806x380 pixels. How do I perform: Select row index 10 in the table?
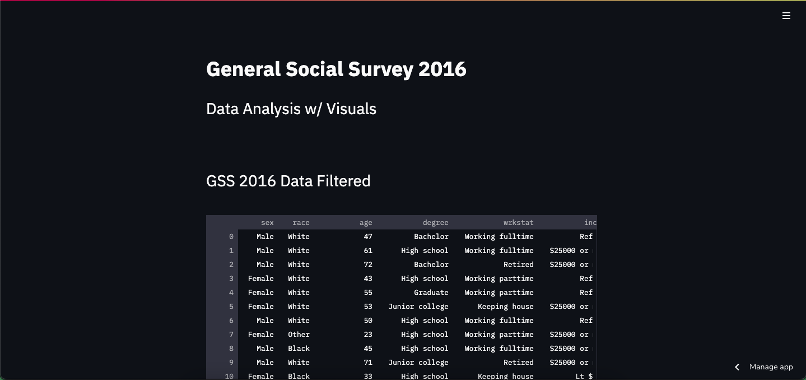coord(229,376)
